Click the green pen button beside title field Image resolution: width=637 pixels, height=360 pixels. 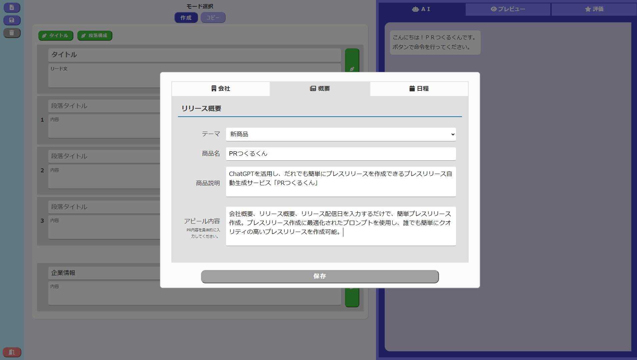click(x=352, y=60)
